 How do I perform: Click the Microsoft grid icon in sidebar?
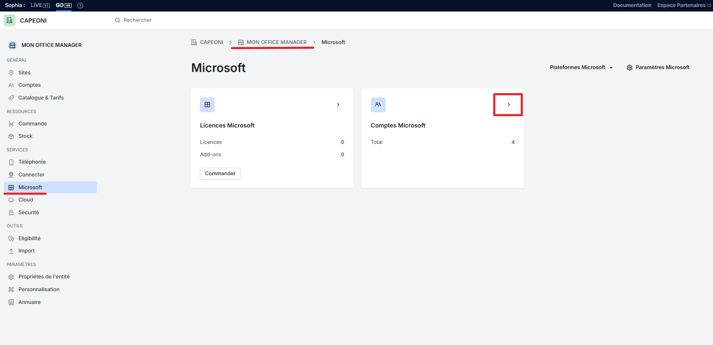coord(11,188)
